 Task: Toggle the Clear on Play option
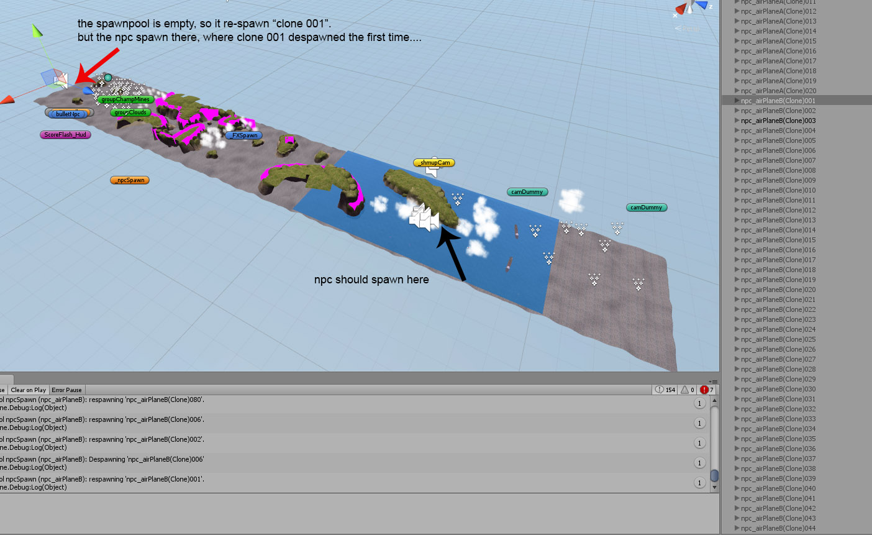click(28, 390)
